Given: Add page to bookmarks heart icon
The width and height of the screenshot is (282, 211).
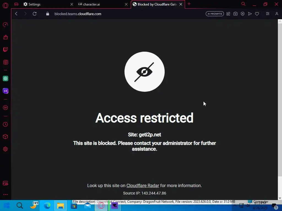Looking at the screenshot, I should click(257, 14).
